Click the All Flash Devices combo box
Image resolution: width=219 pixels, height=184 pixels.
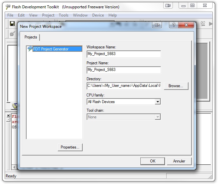point(124,101)
